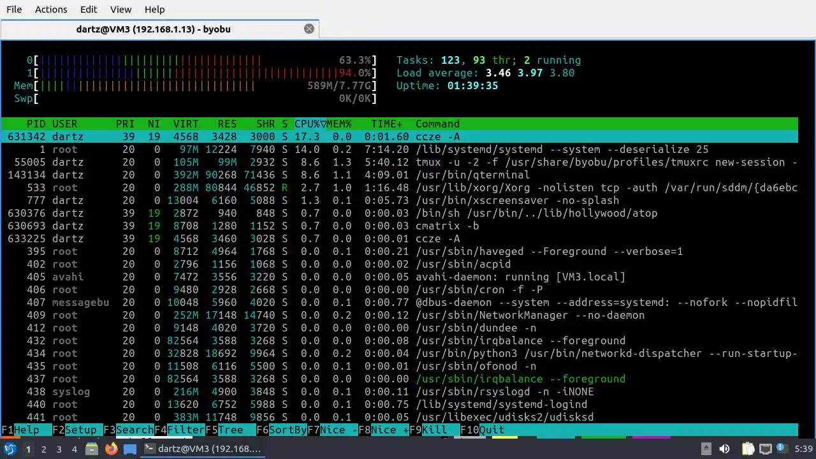Open the Lubuntu application menu icon
The image size is (816, 459).
pyautogui.click(x=10, y=449)
